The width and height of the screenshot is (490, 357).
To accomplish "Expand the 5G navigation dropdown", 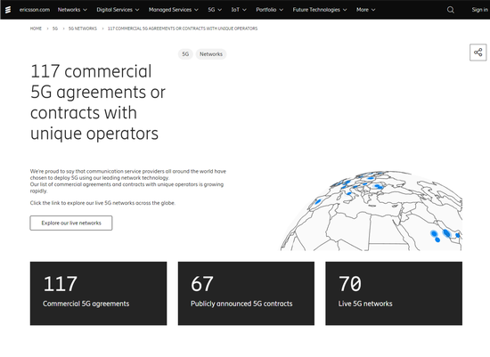I will click(215, 10).
